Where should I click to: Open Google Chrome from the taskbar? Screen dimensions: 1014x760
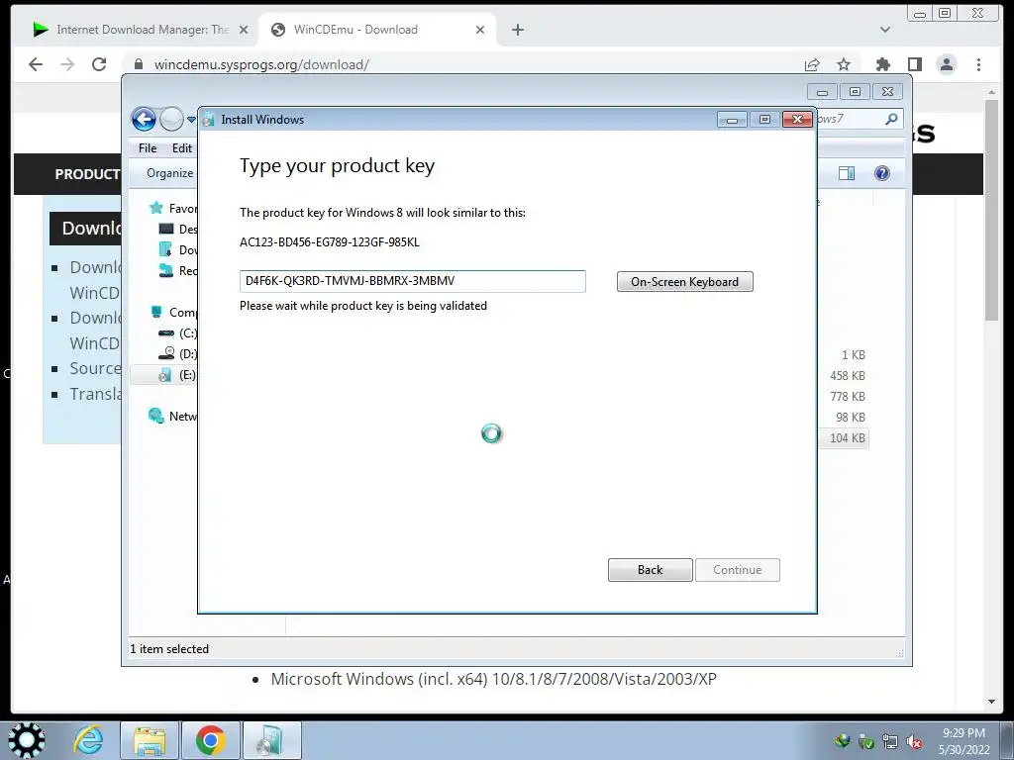coord(211,740)
